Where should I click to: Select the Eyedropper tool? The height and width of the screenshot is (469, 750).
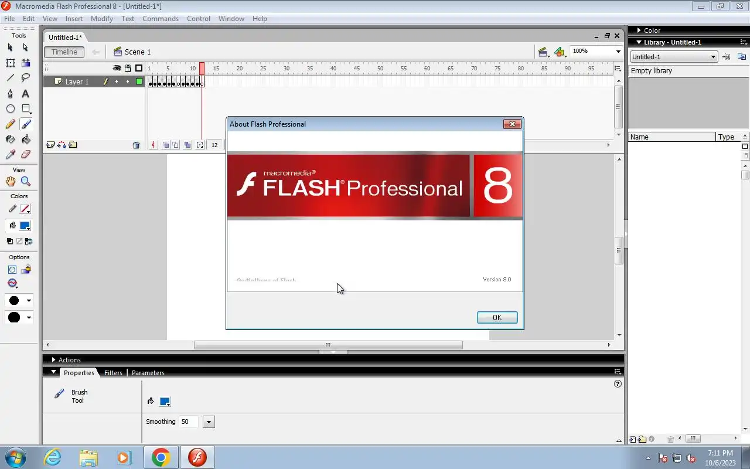click(x=11, y=155)
